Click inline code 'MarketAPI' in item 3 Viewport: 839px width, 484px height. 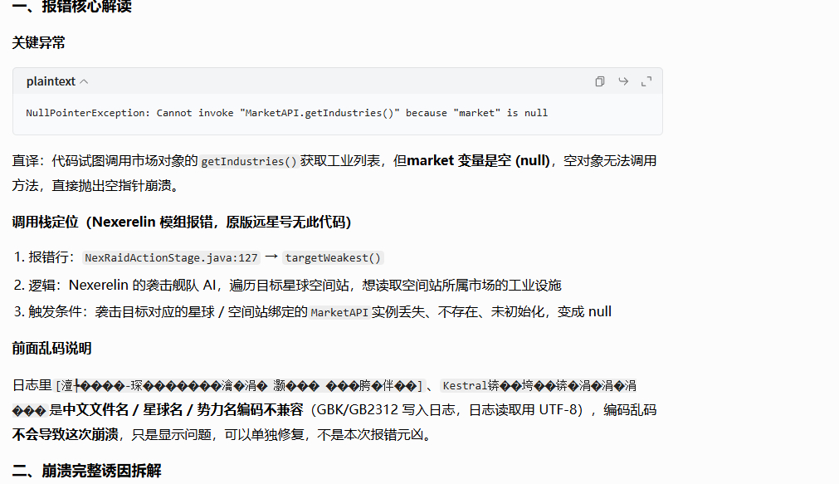point(339,313)
